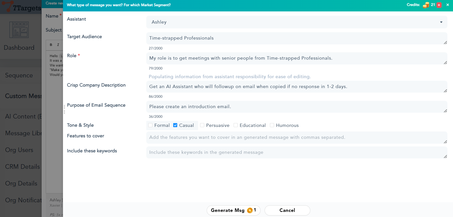The width and height of the screenshot is (453, 217).
Task: Open Sequence in the sidebar menu
Action: (19, 75)
